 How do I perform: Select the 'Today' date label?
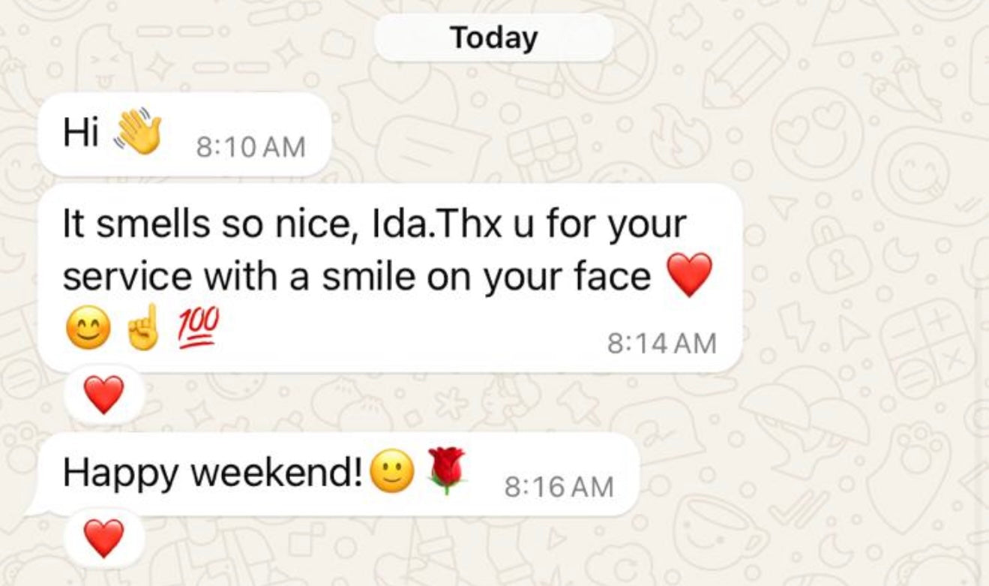click(493, 38)
